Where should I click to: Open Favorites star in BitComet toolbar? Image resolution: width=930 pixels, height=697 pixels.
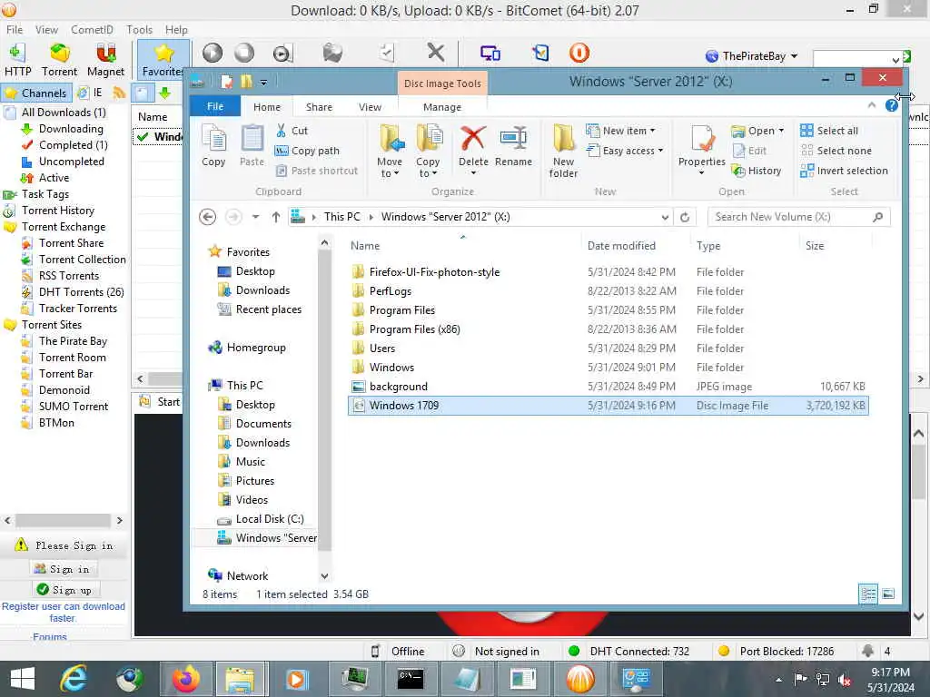pyautogui.click(x=163, y=59)
